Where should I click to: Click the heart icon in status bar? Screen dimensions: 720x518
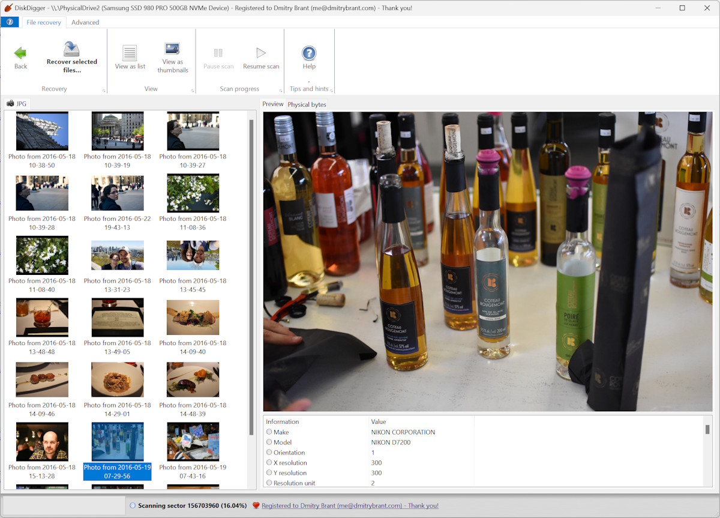click(256, 505)
